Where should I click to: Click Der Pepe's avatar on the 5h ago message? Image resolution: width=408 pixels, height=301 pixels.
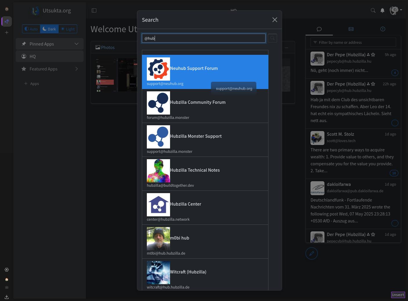317,59
